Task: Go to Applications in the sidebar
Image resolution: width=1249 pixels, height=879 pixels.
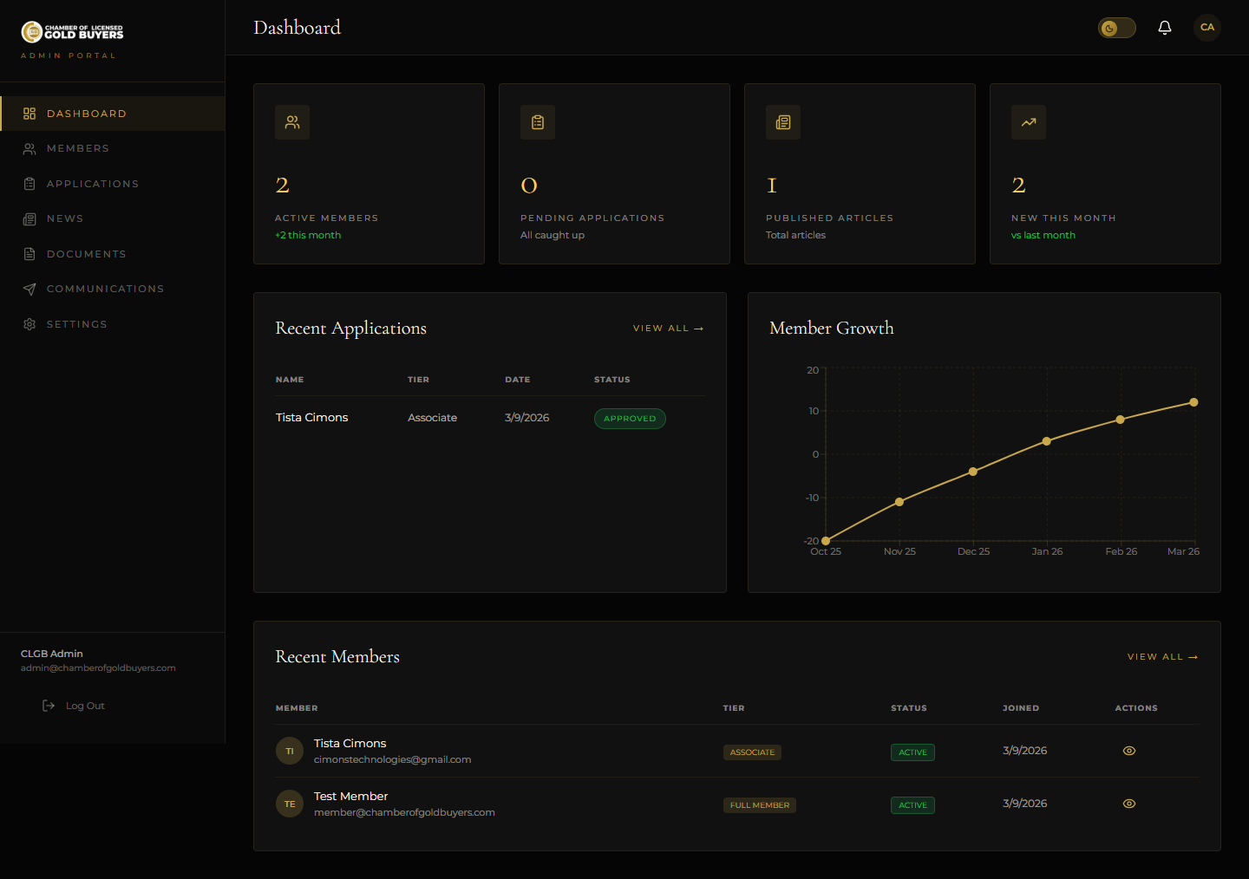Action: pos(92,184)
